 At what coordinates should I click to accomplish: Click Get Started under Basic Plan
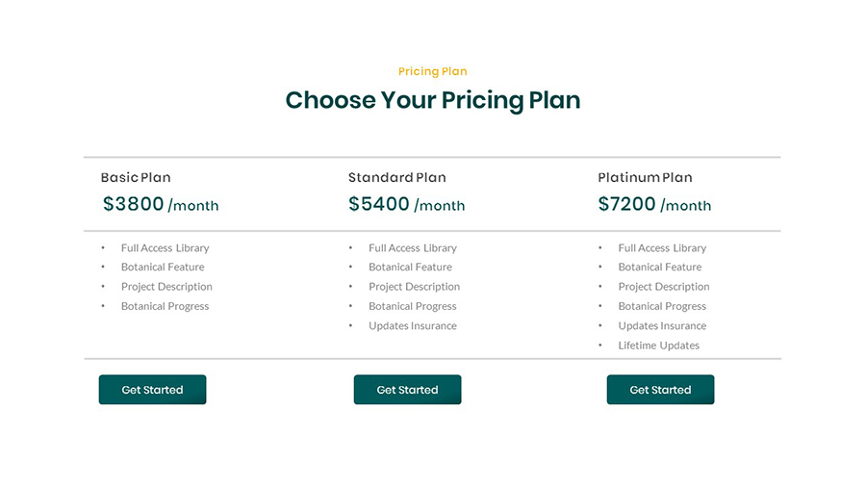click(152, 390)
